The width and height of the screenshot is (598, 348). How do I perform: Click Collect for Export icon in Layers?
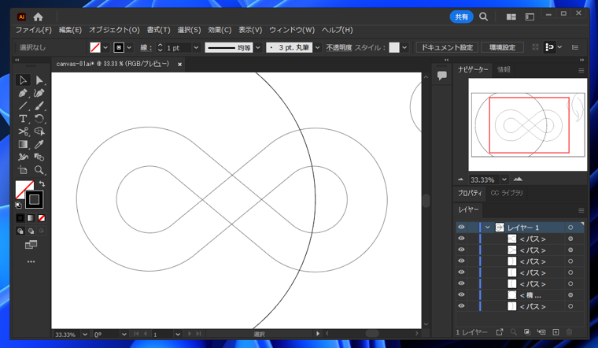(500, 332)
